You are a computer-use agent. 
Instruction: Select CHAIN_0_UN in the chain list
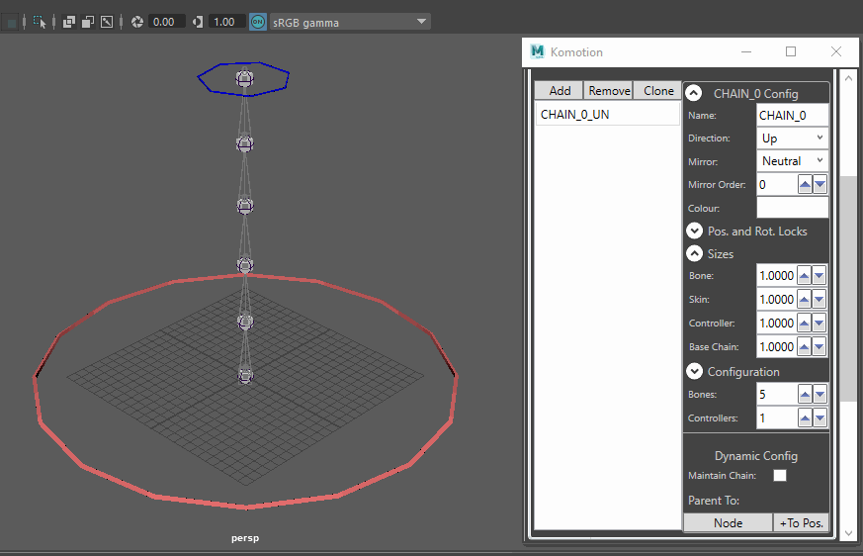click(608, 115)
